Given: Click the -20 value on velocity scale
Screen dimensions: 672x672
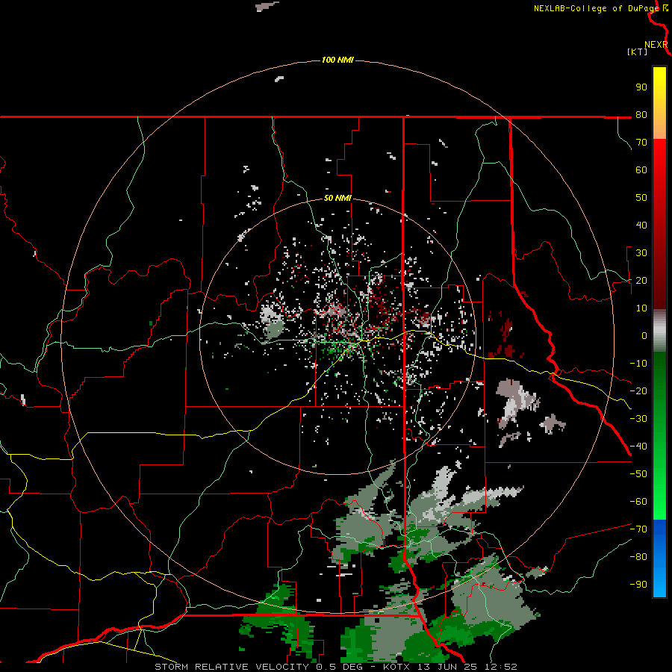Looking at the screenshot, I should 638,391.
